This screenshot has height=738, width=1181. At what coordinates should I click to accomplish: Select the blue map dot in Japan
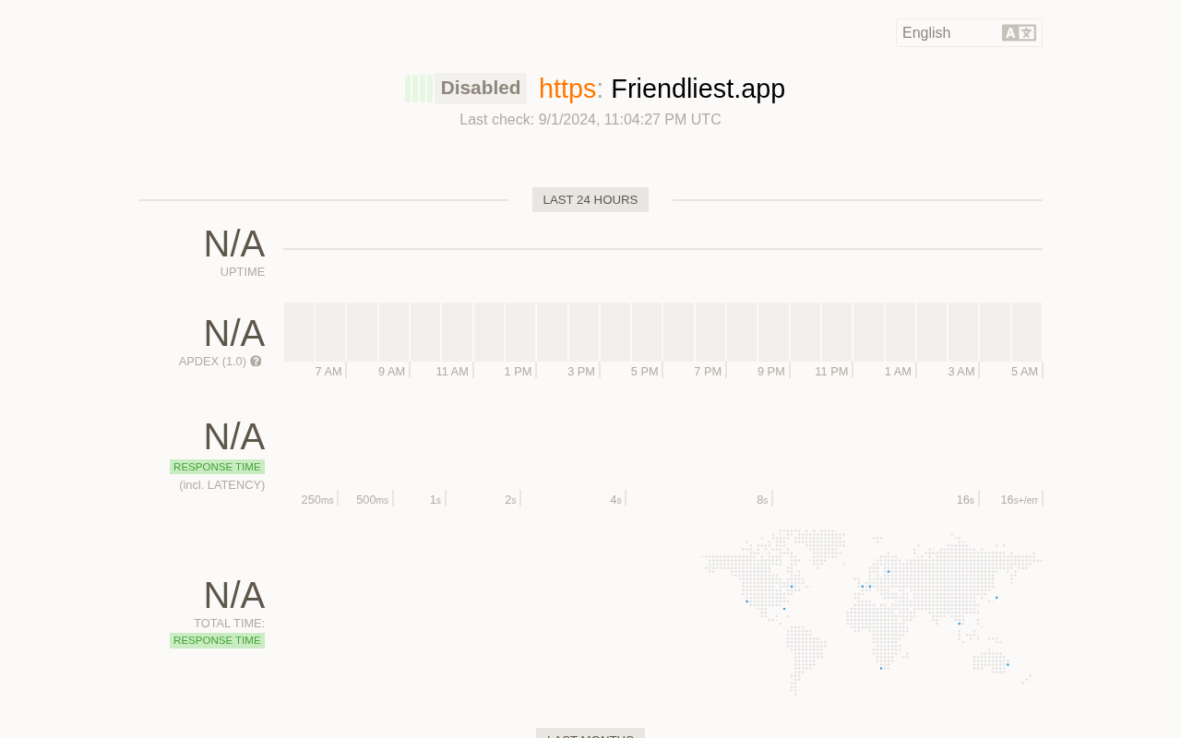point(996,598)
